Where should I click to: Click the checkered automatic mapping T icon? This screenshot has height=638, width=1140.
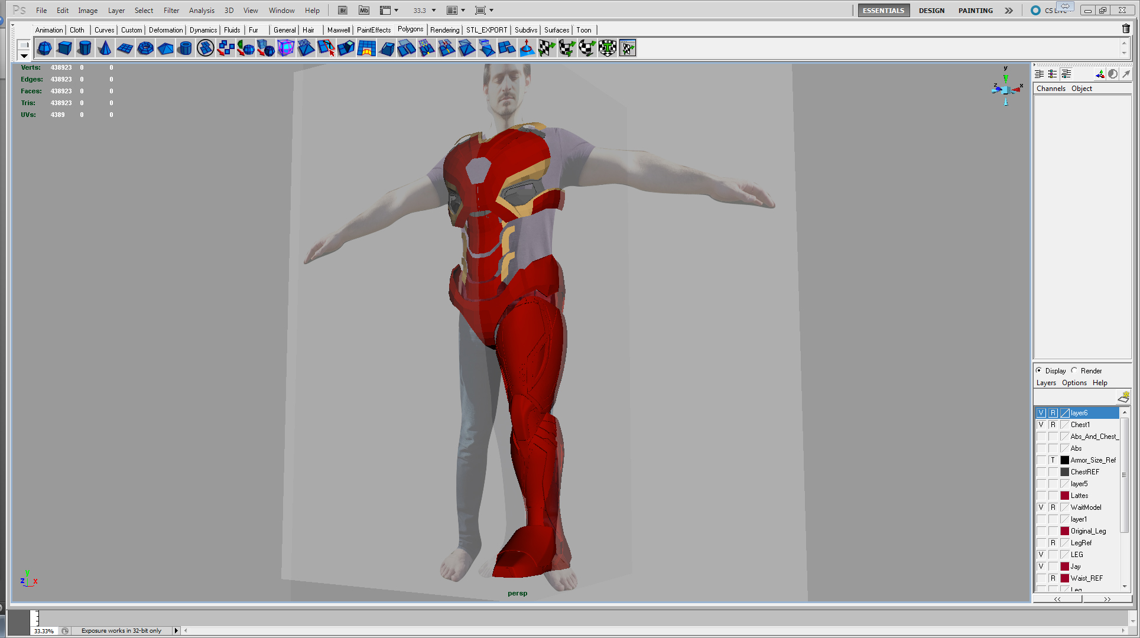607,48
